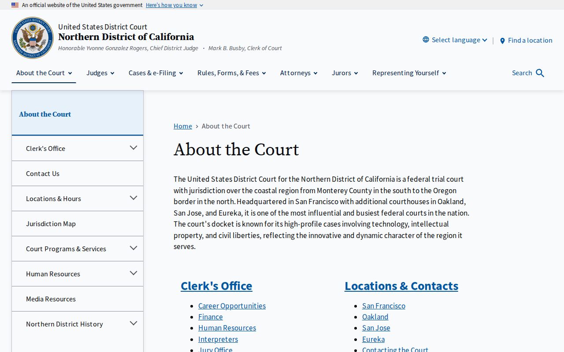Click "Mark B. Busby, Clerk of Court" text
The width and height of the screenshot is (564, 352).
(x=245, y=48)
